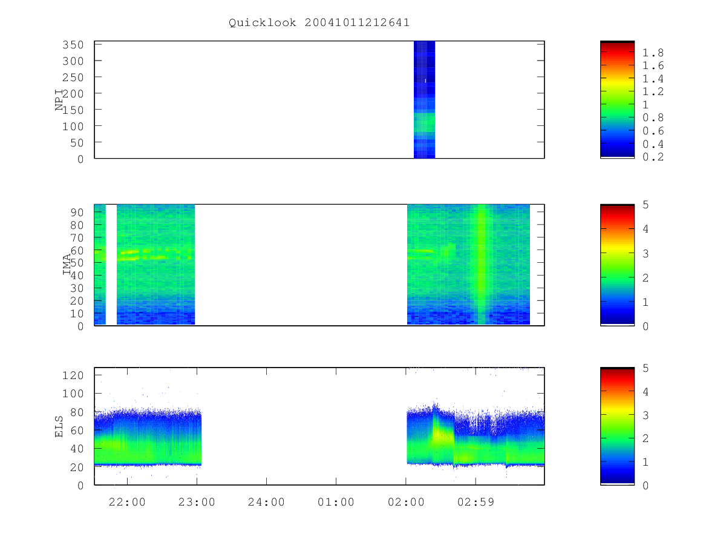This screenshot has height=545, width=726.
Task: Click the 0.6 label on NPI colorbar
Action: click(653, 131)
